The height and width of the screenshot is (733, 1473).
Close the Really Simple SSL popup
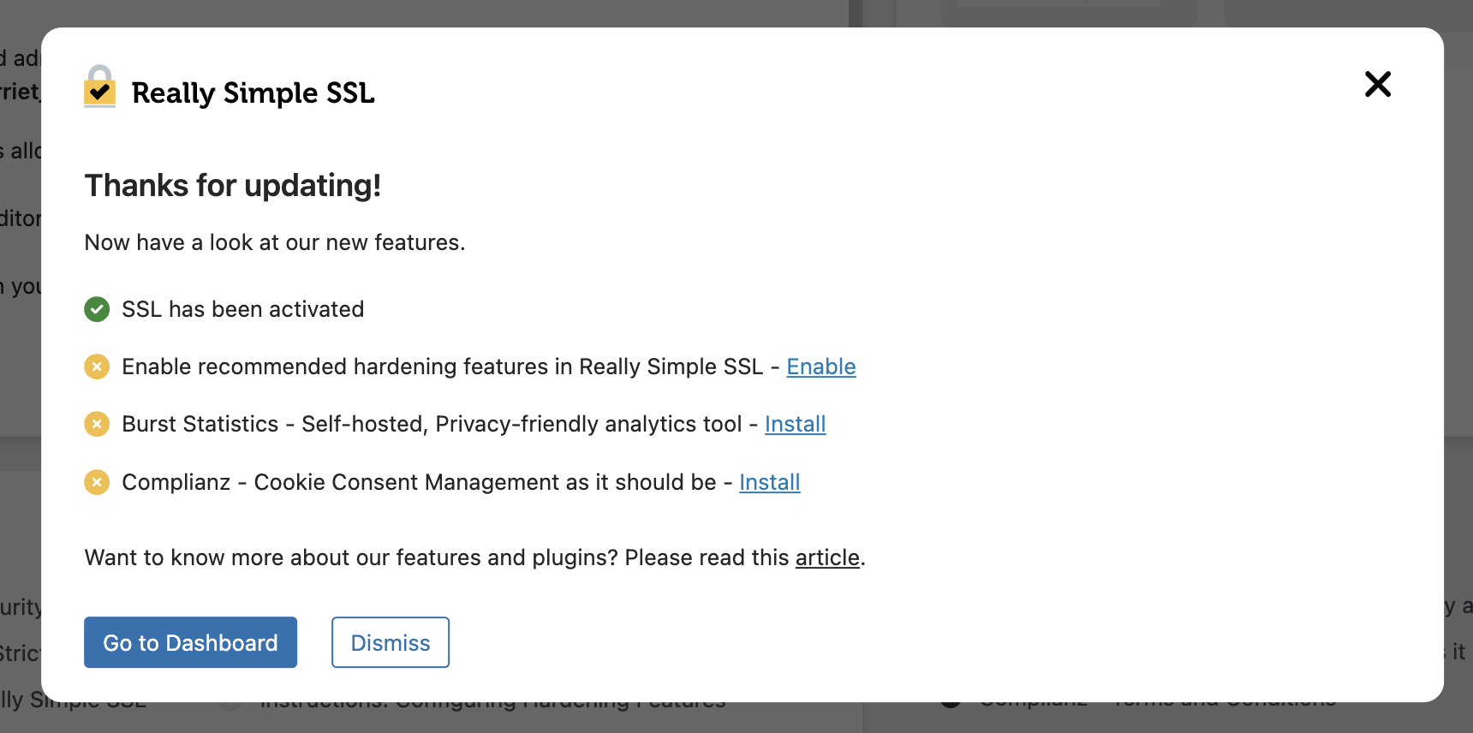pyautogui.click(x=1377, y=85)
